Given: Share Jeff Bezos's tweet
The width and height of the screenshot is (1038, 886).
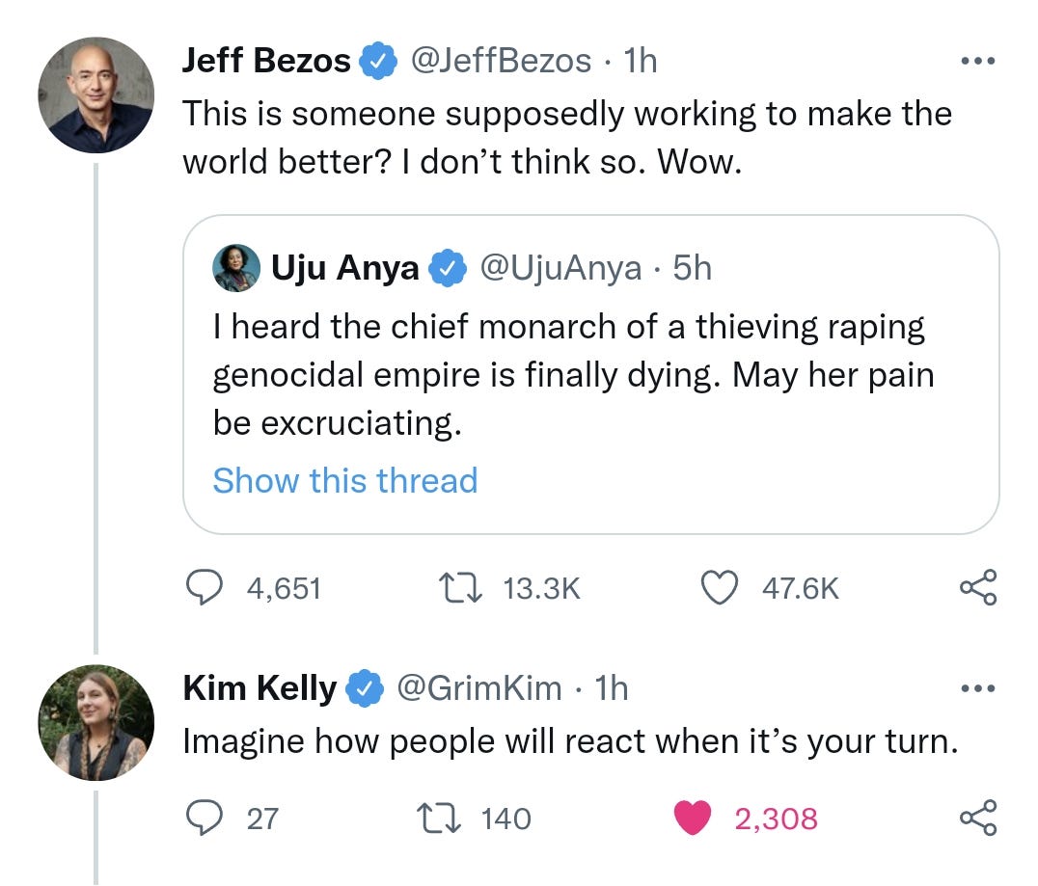Looking at the screenshot, I should coord(978,587).
